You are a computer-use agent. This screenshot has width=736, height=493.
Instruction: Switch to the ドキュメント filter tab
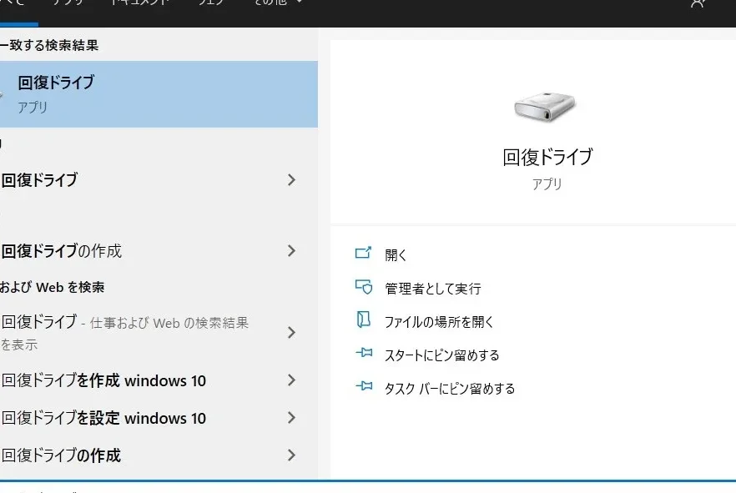click(140, 3)
